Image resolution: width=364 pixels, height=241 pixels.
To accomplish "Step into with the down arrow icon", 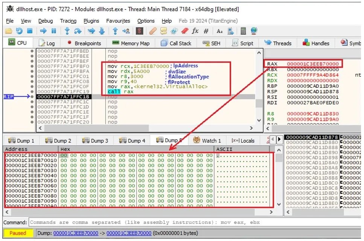I will coord(67,30).
